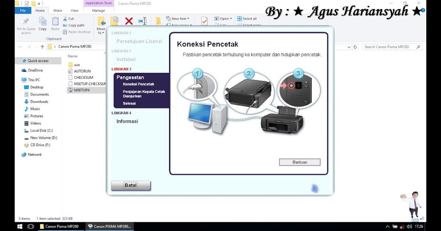Click the Windows Start button
This screenshot has width=441, height=231.
coord(20,227)
